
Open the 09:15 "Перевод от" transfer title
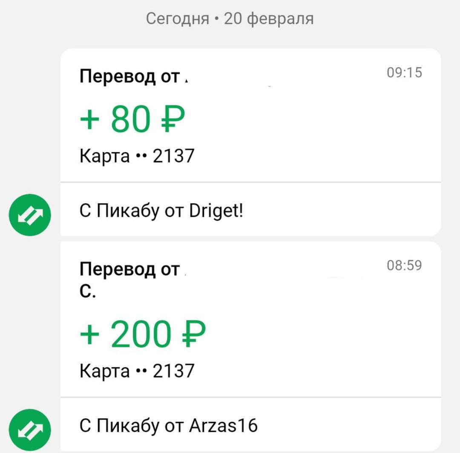[130, 77]
